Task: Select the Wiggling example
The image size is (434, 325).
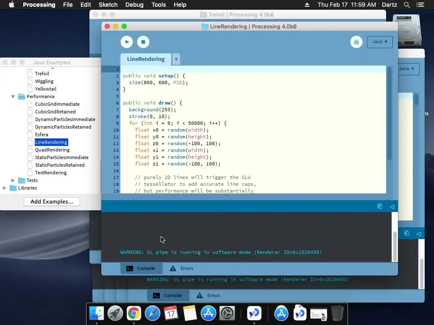Action: click(x=44, y=81)
